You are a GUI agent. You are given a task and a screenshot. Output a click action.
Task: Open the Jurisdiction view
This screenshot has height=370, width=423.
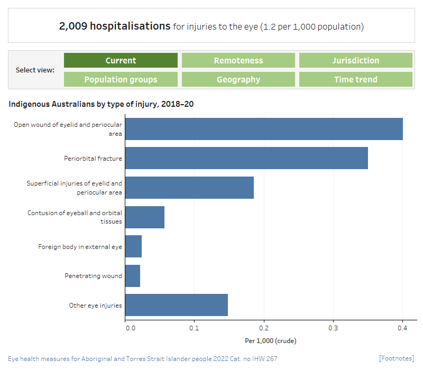click(355, 60)
